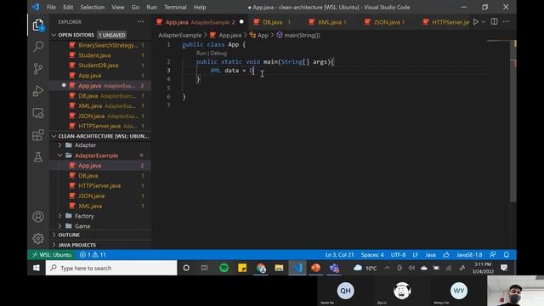Click Type here to search box
544x306 pixels.
[111, 268]
